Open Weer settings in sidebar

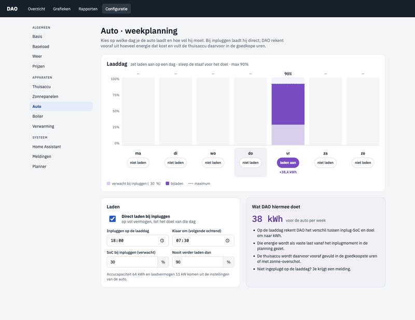[x=61, y=57]
